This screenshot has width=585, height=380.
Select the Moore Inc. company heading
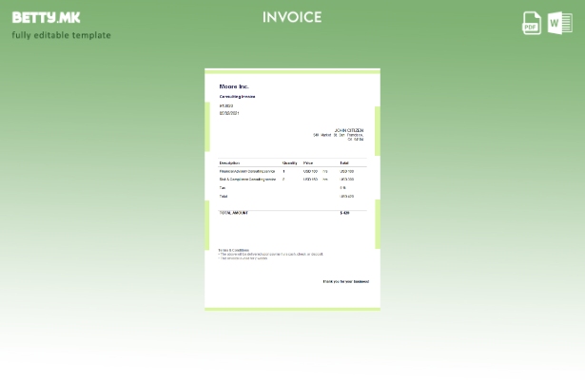[x=234, y=86]
